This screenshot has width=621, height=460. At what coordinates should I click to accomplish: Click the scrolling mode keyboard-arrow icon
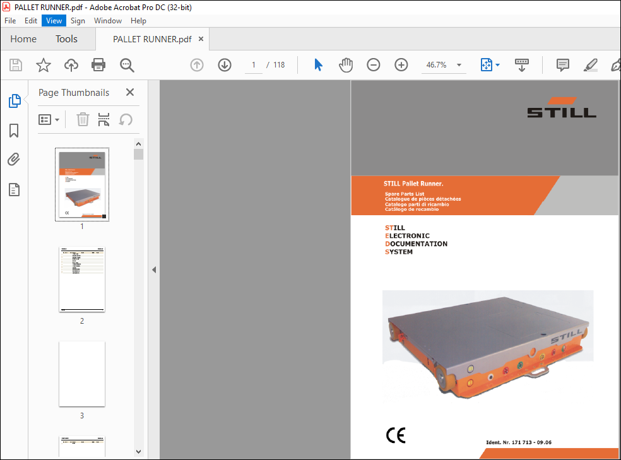click(521, 65)
